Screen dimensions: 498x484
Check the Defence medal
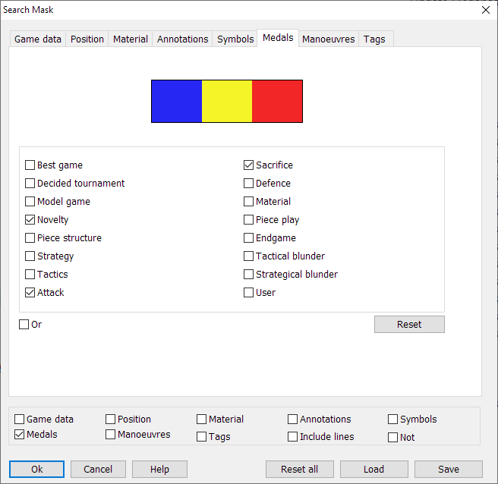click(248, 183)
